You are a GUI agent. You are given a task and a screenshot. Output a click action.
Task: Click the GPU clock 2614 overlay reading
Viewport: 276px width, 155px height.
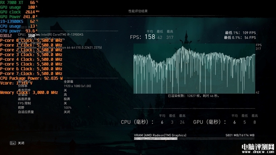[x=20, y=12]
